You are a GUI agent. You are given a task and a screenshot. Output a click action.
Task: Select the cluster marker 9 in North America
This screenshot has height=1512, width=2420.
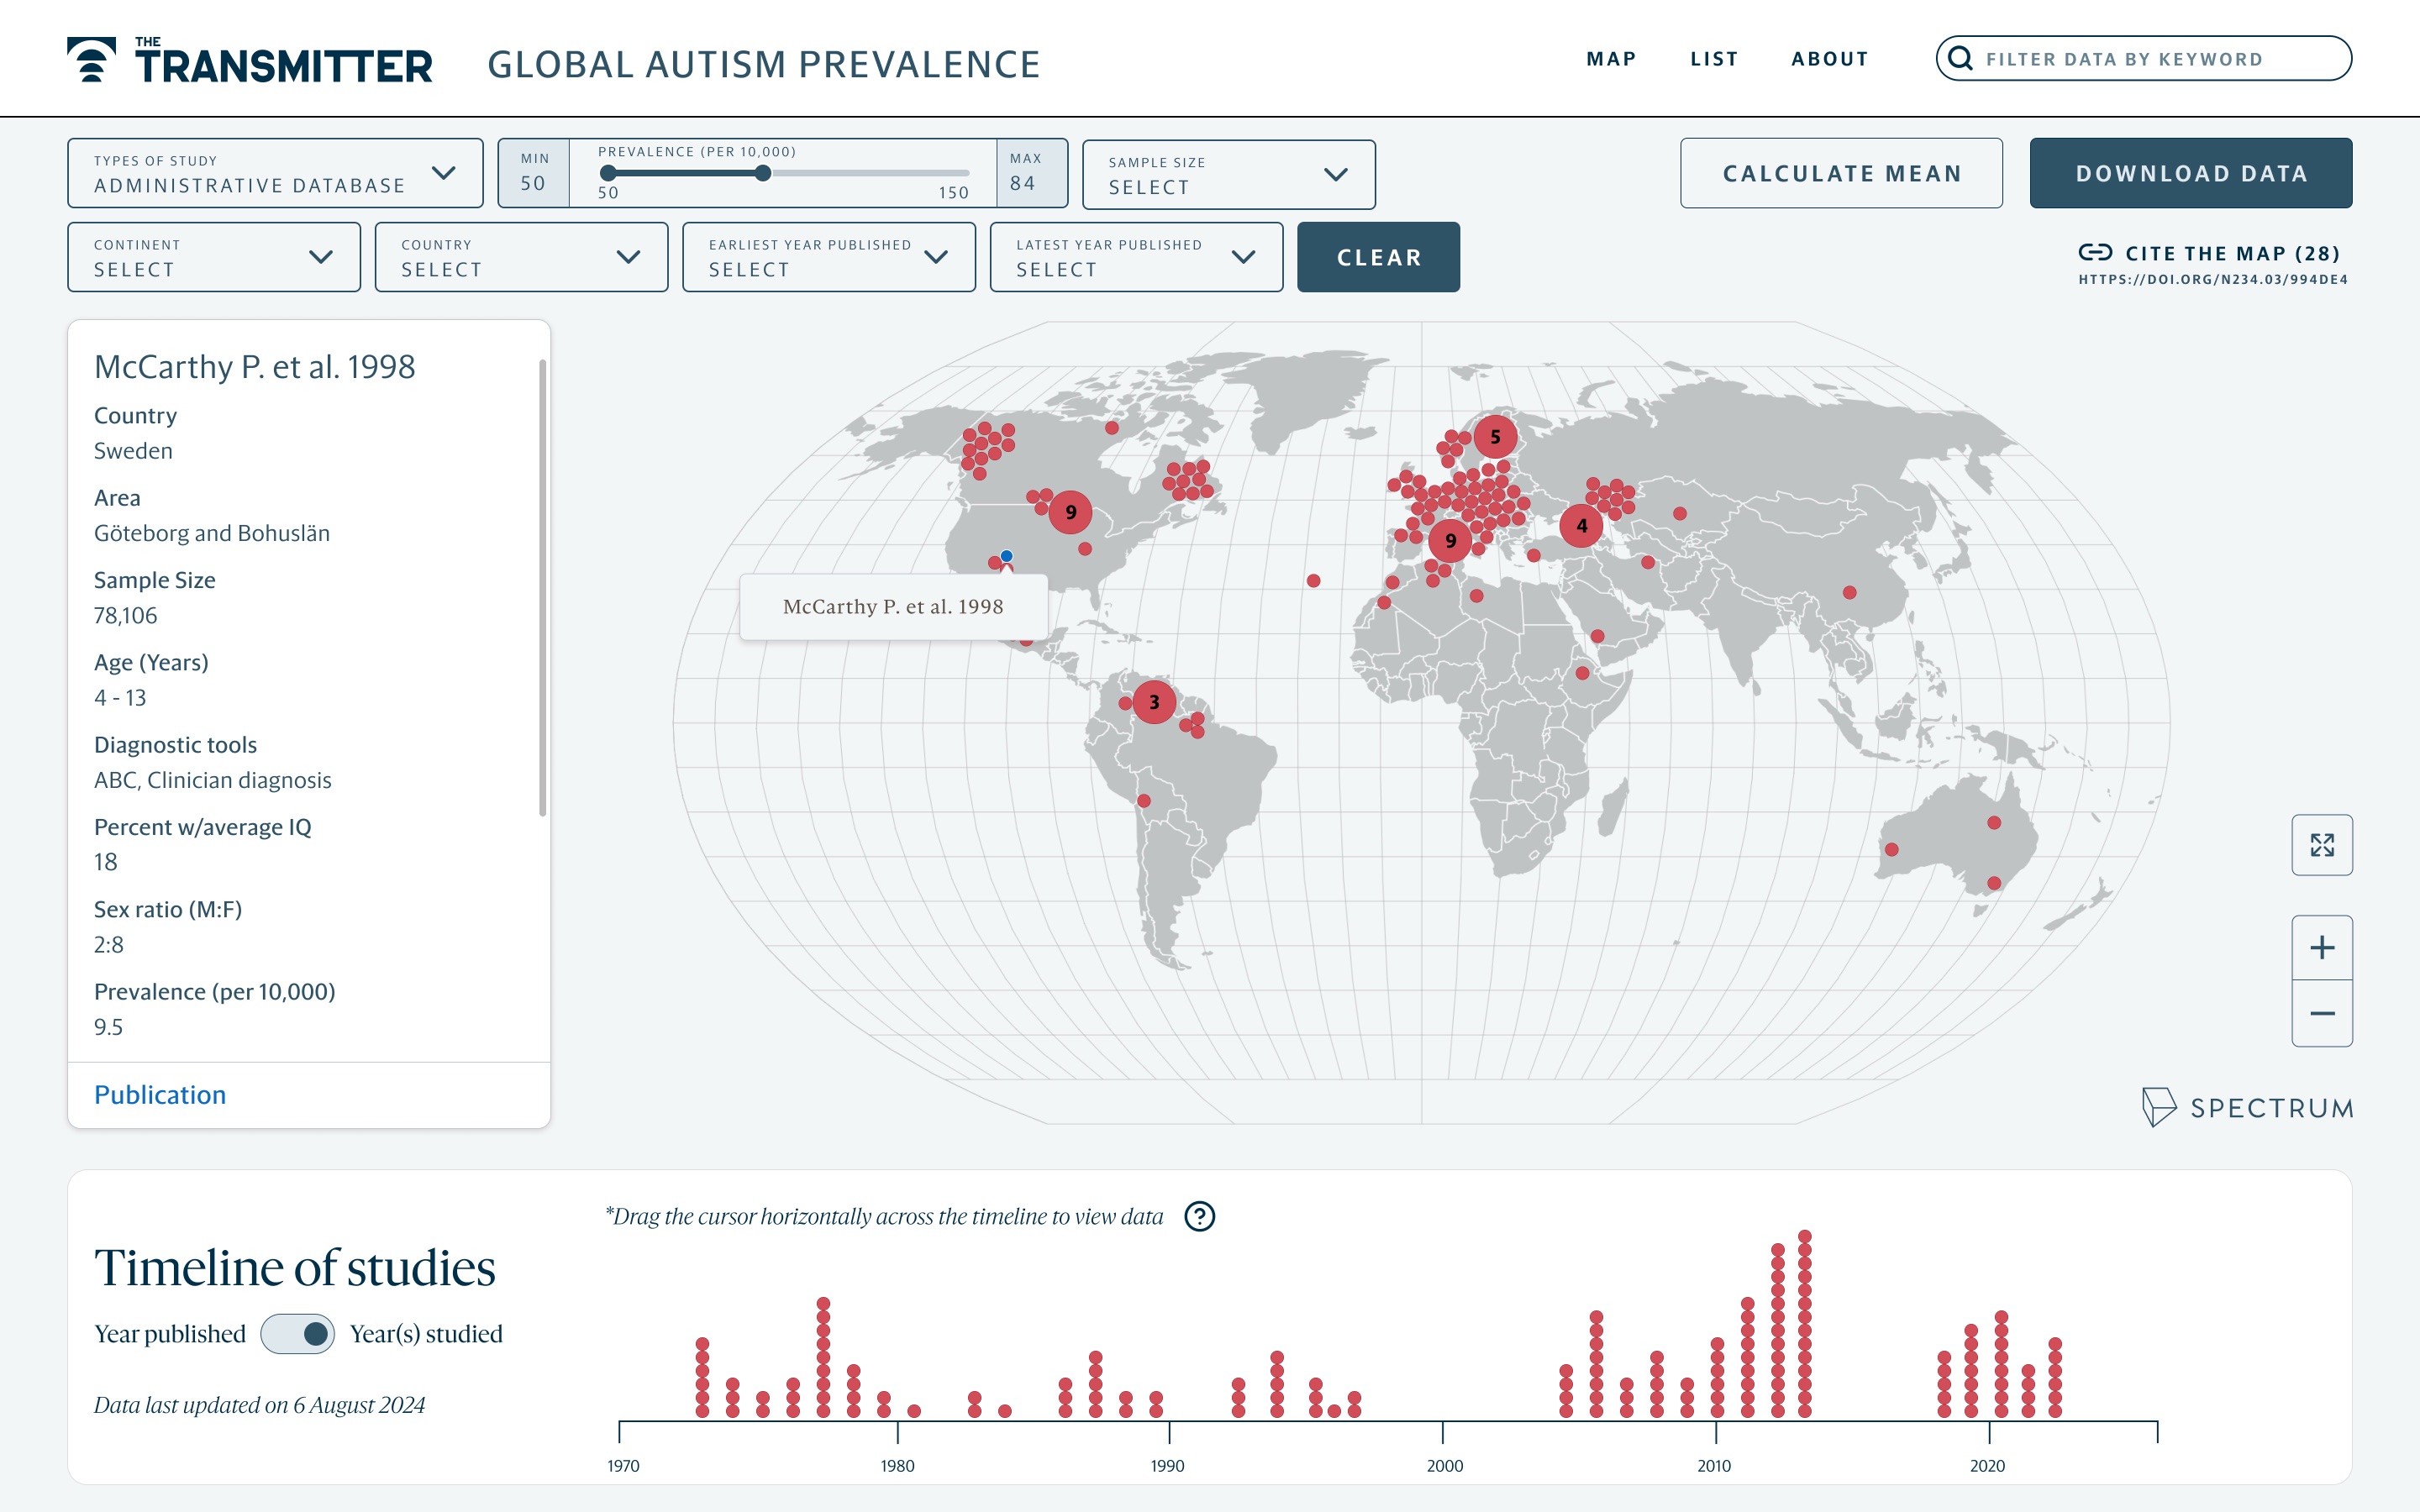[1070, 512]
